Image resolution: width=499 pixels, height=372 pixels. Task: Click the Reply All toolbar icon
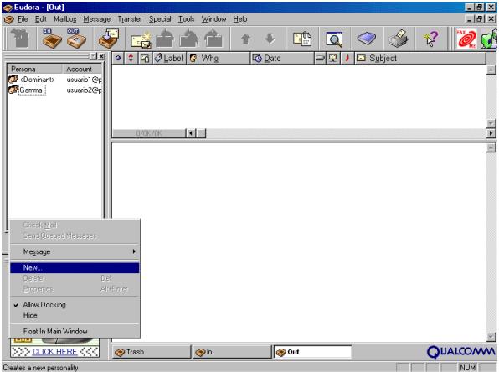tap(189, 39)
